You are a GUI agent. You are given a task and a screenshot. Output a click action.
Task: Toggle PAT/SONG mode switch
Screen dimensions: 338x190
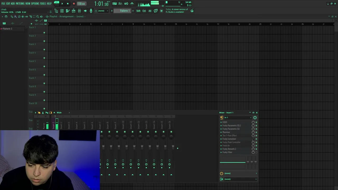pyautogui.click(x=57, y=3)
